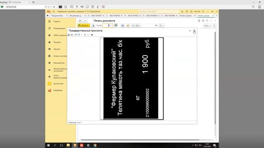Open the dropdown next to the 48 field
This screenshot has width=264, height=148.
[x=161, y=25]
